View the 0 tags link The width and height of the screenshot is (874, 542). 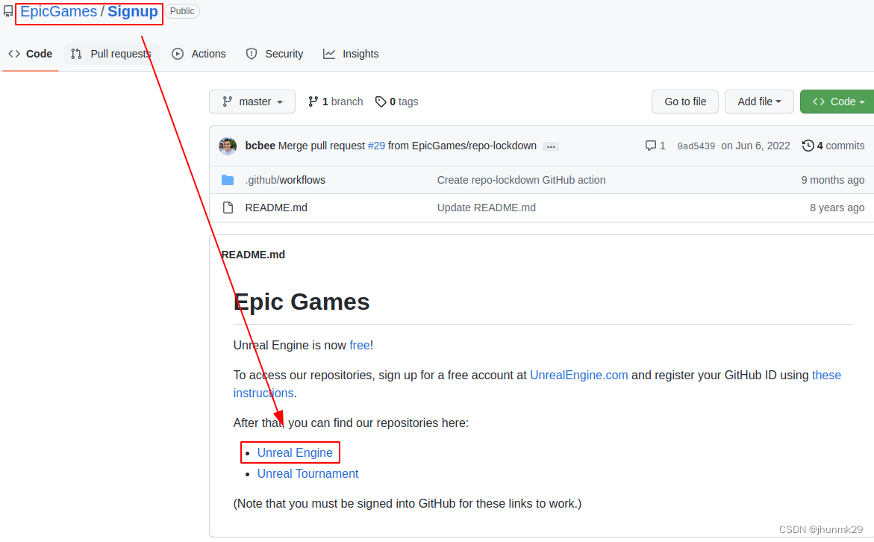397,102
